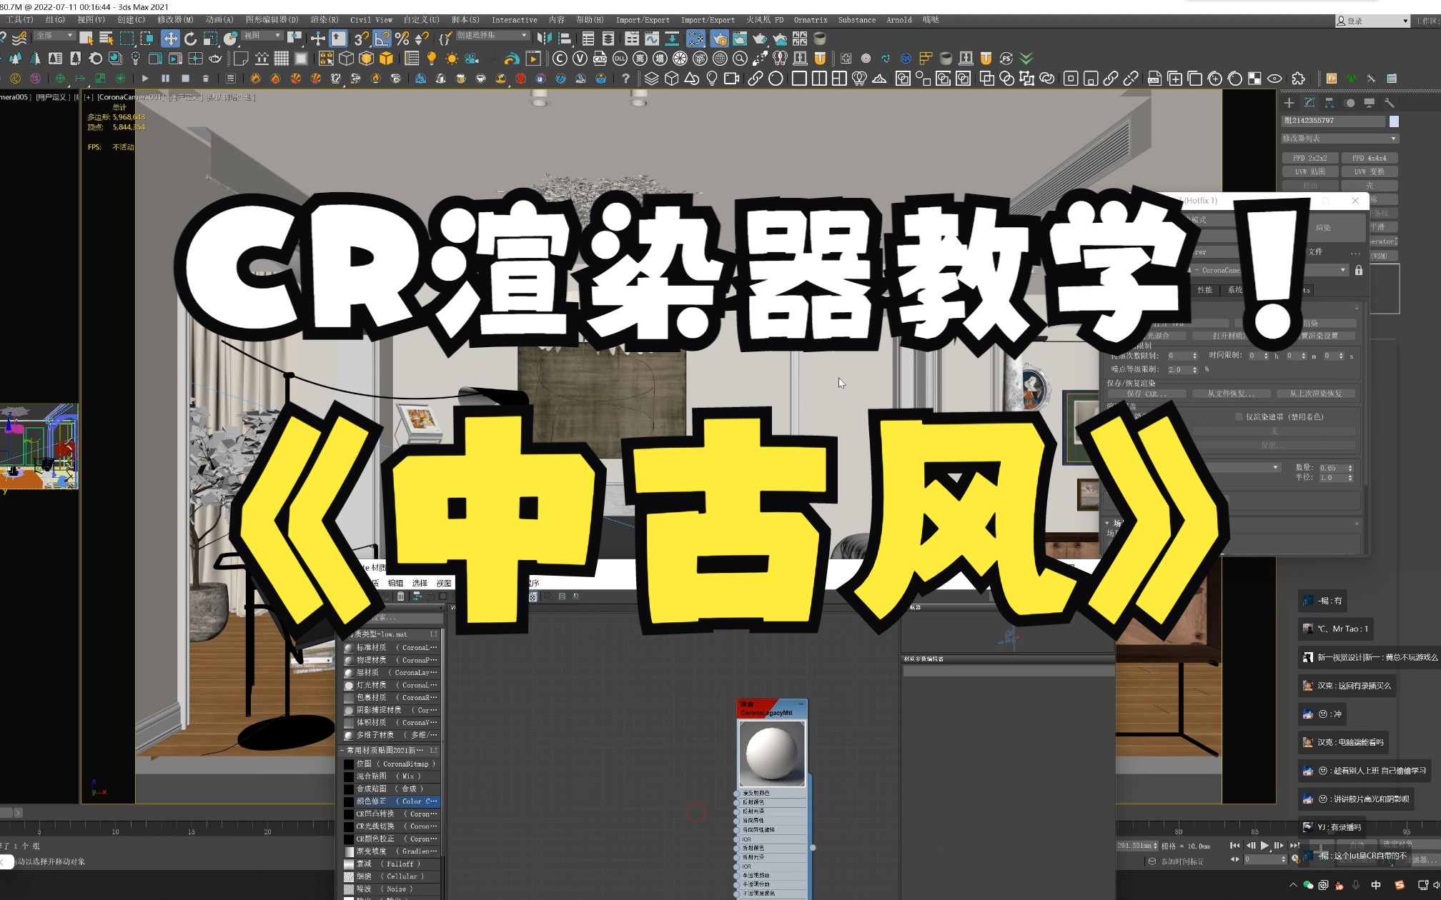This screenshot has width=1441, height=900.
Task: Open the 视图 coordinate system dropdown
Action: pyautogui.click(x=262, y=36)
